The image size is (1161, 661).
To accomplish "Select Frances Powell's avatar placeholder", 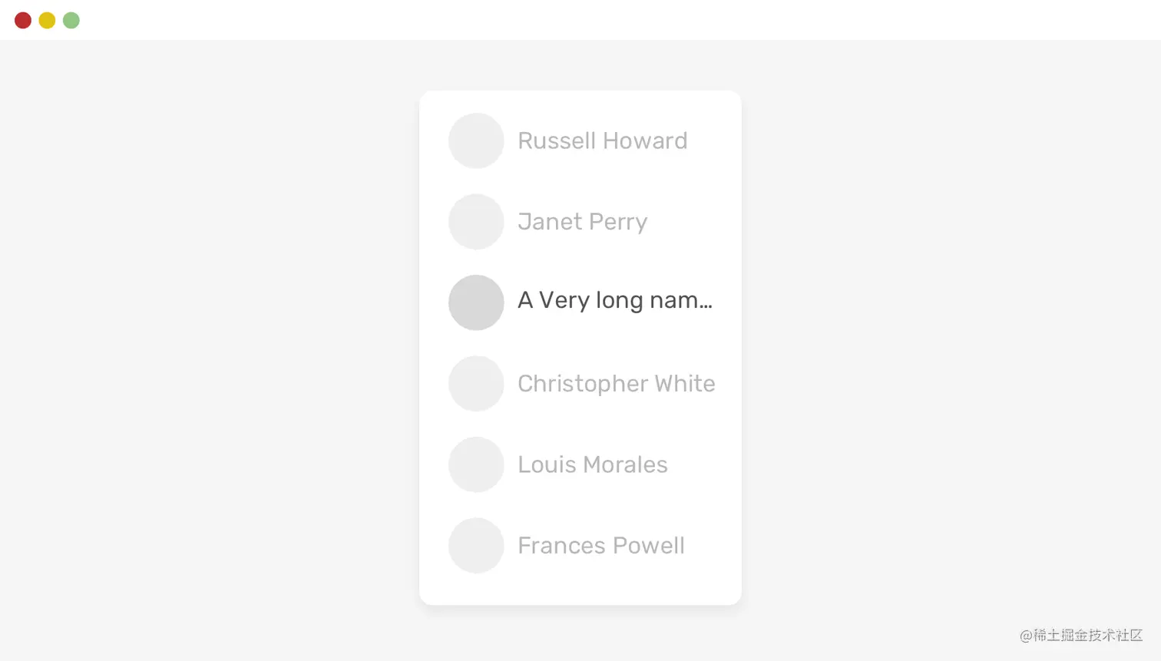I will [x=476, y=546].
